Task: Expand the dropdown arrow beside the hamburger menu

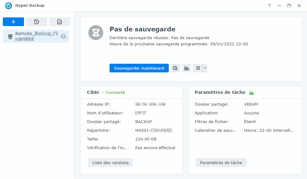Action: click(205, 68)
